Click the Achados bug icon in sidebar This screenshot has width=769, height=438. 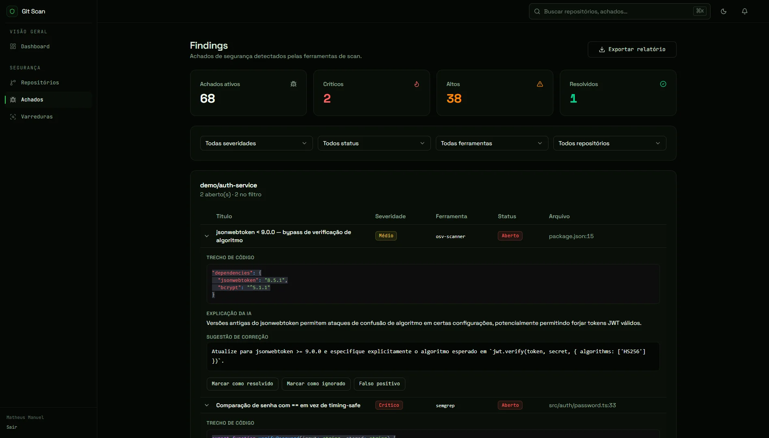[13, 100]
